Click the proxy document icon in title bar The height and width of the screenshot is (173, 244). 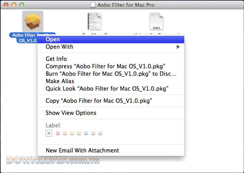[93, 5]
